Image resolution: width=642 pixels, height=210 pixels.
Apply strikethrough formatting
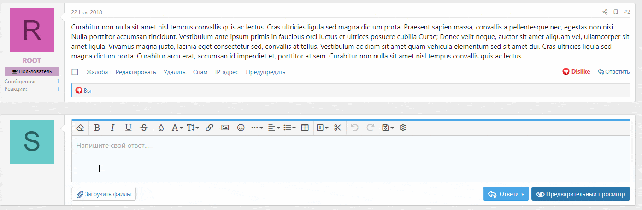(x=144, y=128)
